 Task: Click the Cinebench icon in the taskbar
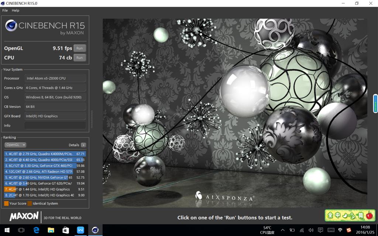point(95,230)
